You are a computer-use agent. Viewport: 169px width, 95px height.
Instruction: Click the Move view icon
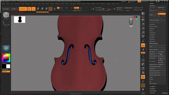(143, 64)
